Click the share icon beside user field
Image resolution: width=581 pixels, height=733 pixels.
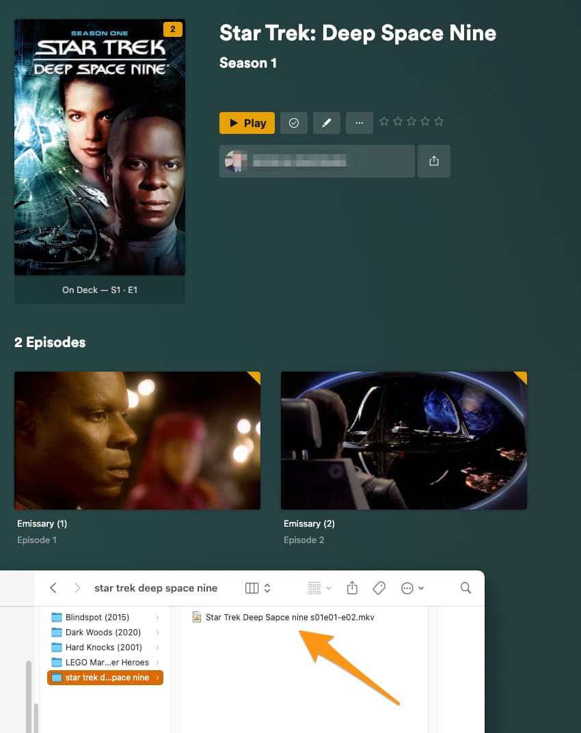coord(433,161)
